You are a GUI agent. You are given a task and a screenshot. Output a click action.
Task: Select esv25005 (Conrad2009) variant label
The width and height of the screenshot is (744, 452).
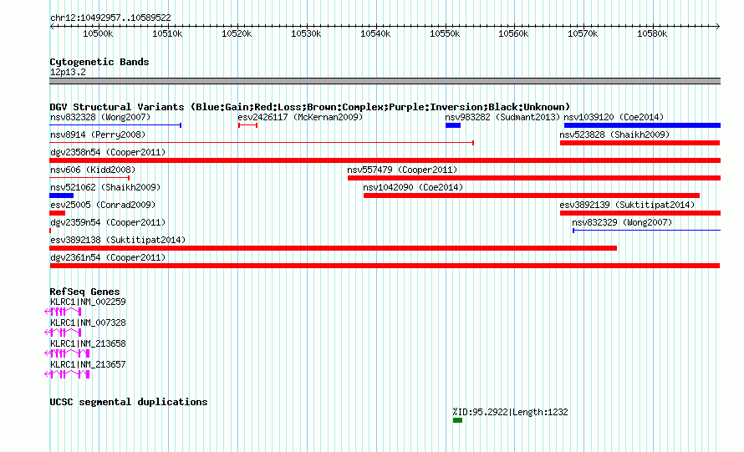103,205
